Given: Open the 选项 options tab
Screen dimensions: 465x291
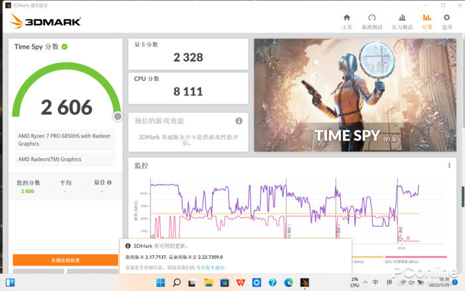Looking at the screenshot, I should (446, 22).
